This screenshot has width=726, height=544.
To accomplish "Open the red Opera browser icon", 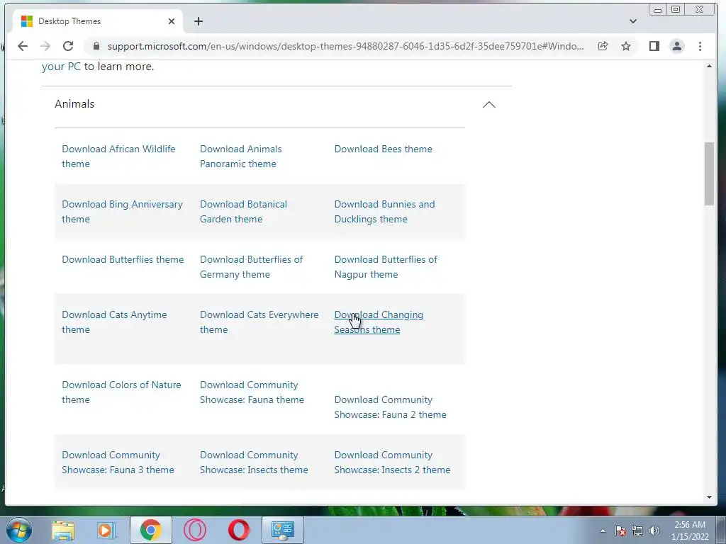I will point(239,530).
